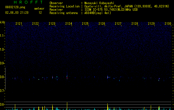Screen dimensions: 174x110
Task: Click the 2121 time axis label
Action: 19,24
